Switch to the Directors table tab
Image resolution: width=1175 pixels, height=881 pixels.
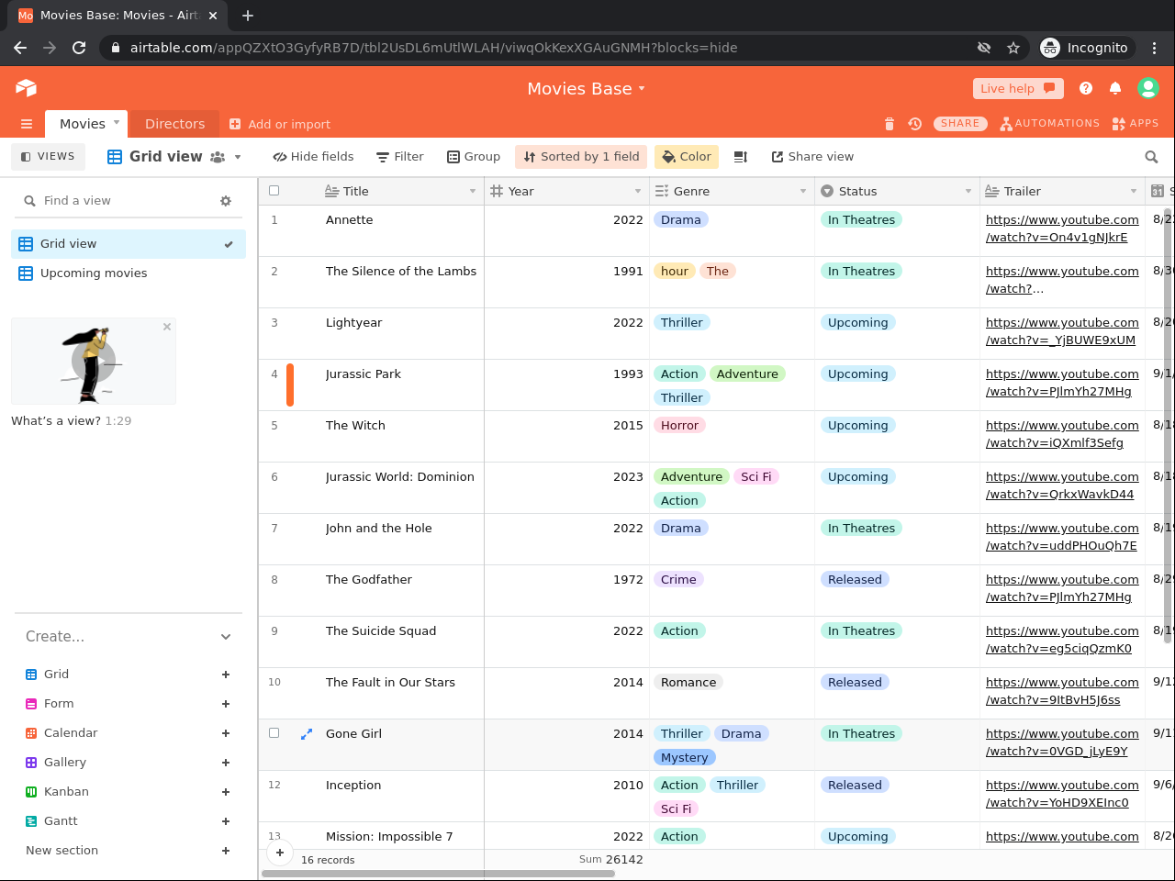(174, 124)
